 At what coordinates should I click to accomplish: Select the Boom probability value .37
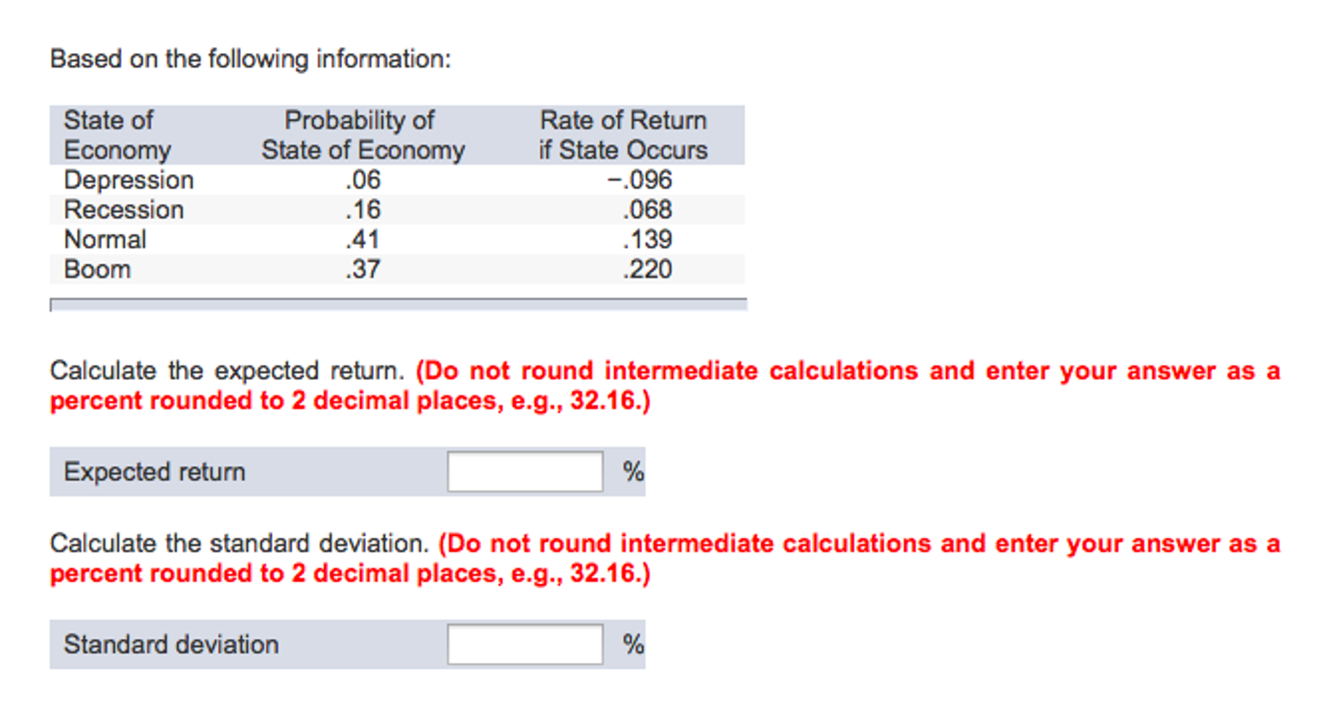pos(363,269)
